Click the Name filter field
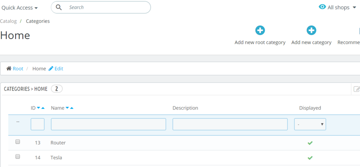360x167 pixels. tap(108, 124)
